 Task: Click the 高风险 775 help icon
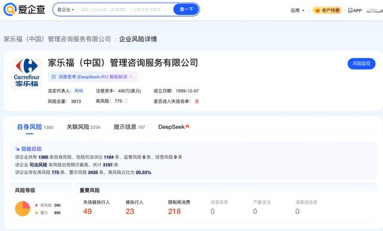126,101
